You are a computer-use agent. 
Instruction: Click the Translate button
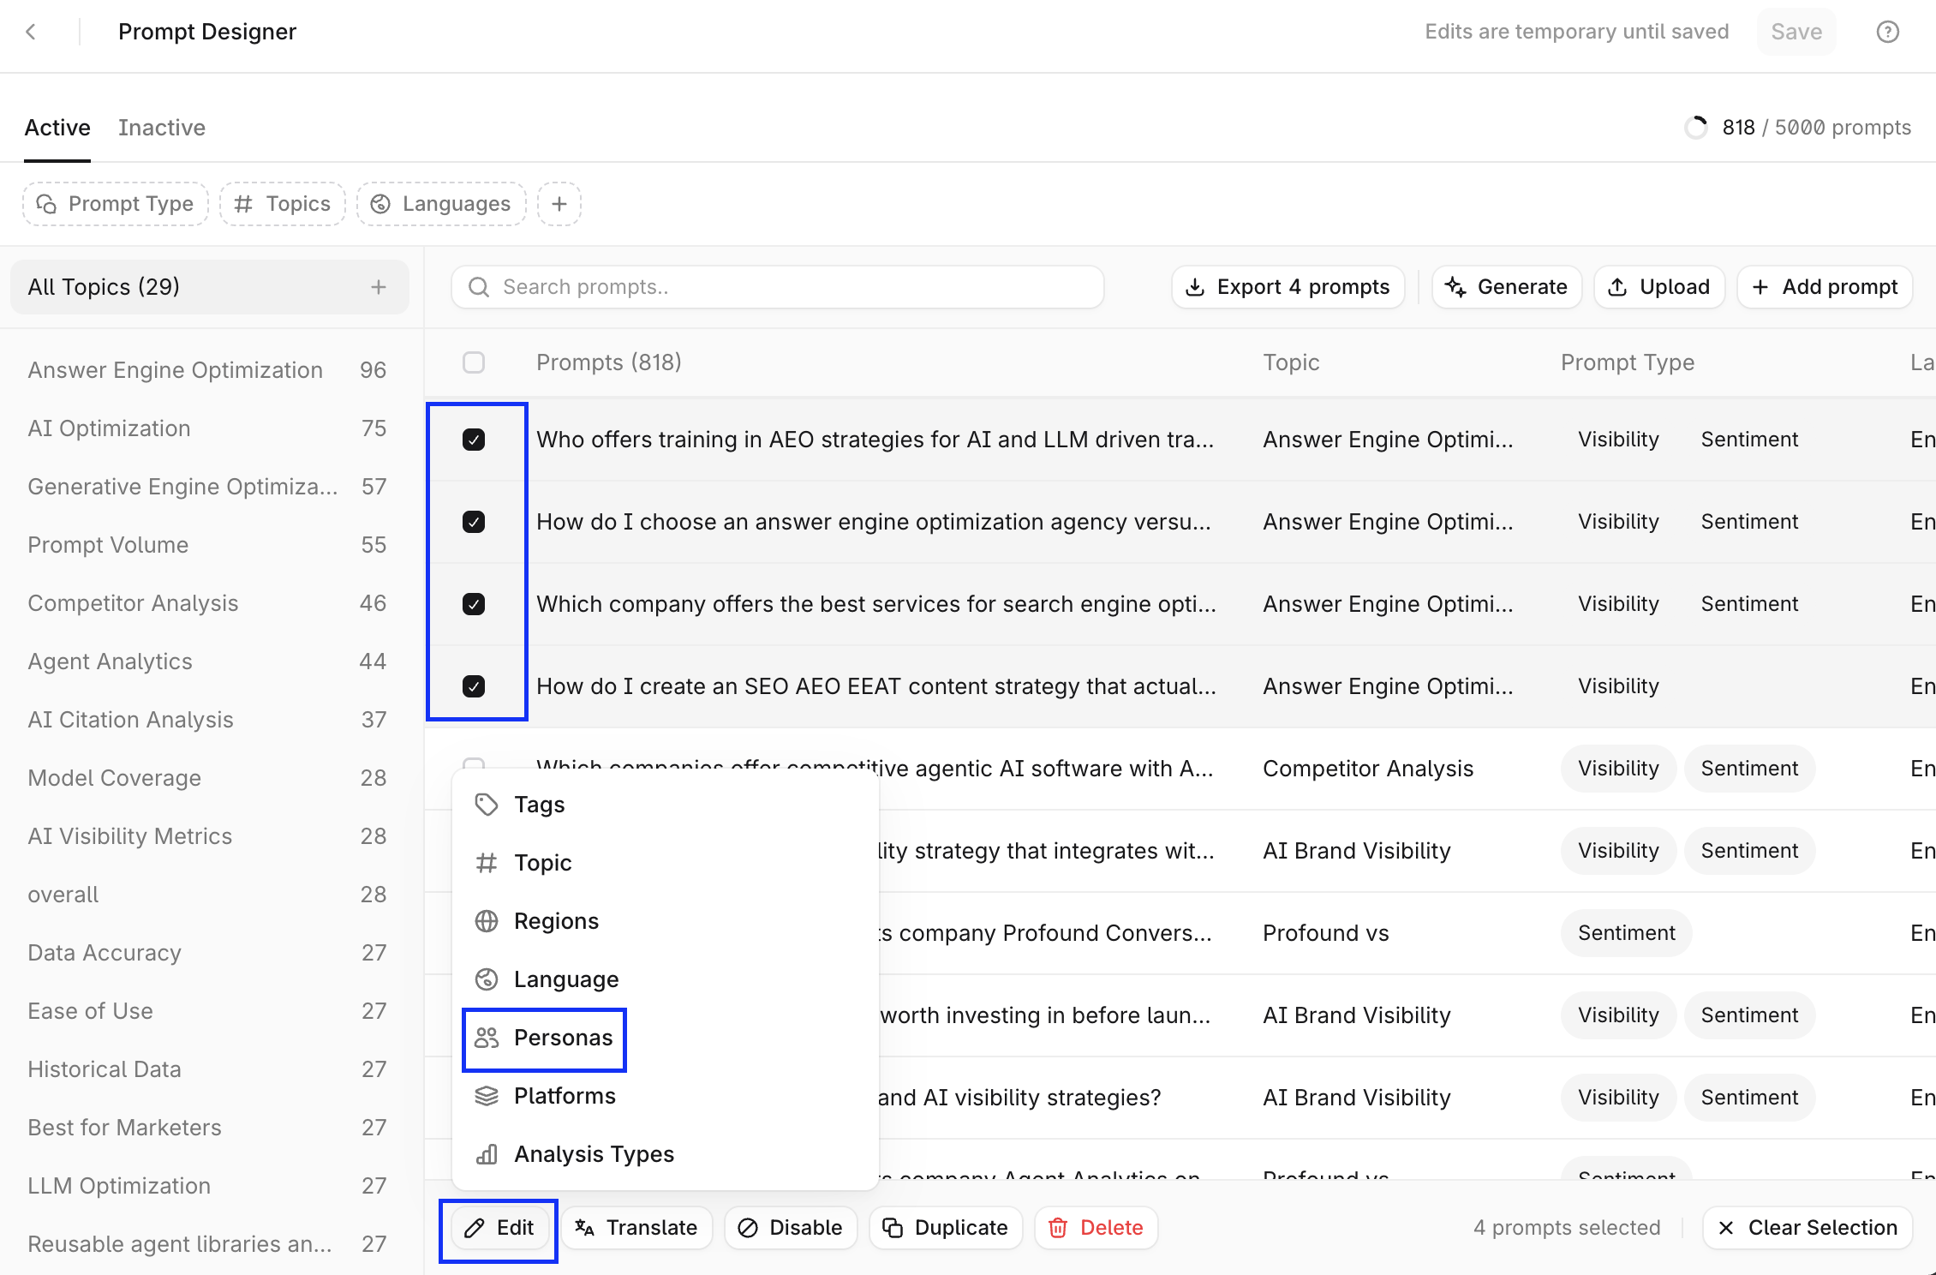coord(636,1228)
